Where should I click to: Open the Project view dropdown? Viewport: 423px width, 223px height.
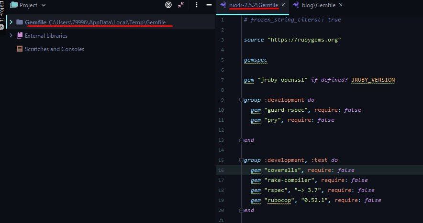(x=44, y=5)
